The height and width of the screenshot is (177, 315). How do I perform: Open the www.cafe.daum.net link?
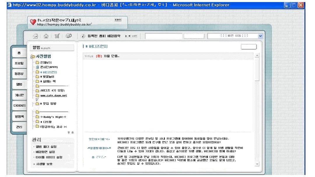[54, 95]
